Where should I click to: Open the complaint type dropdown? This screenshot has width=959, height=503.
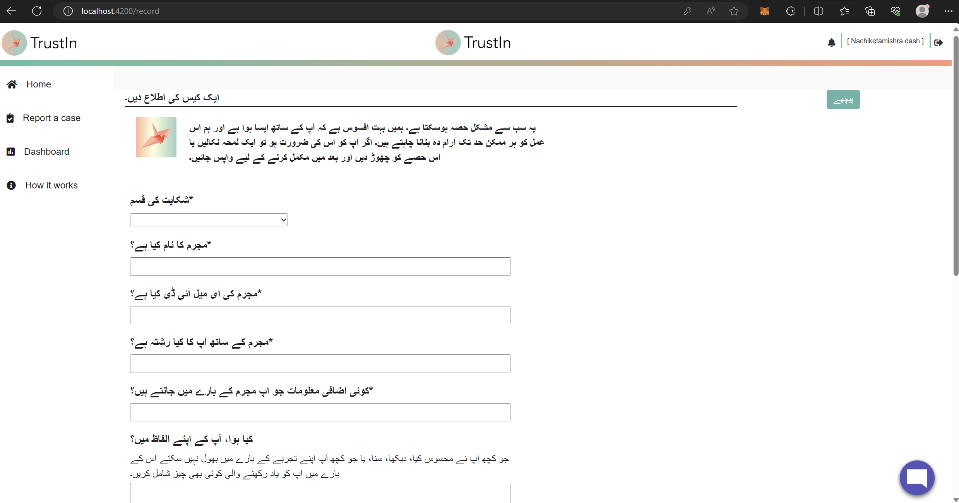209,219
